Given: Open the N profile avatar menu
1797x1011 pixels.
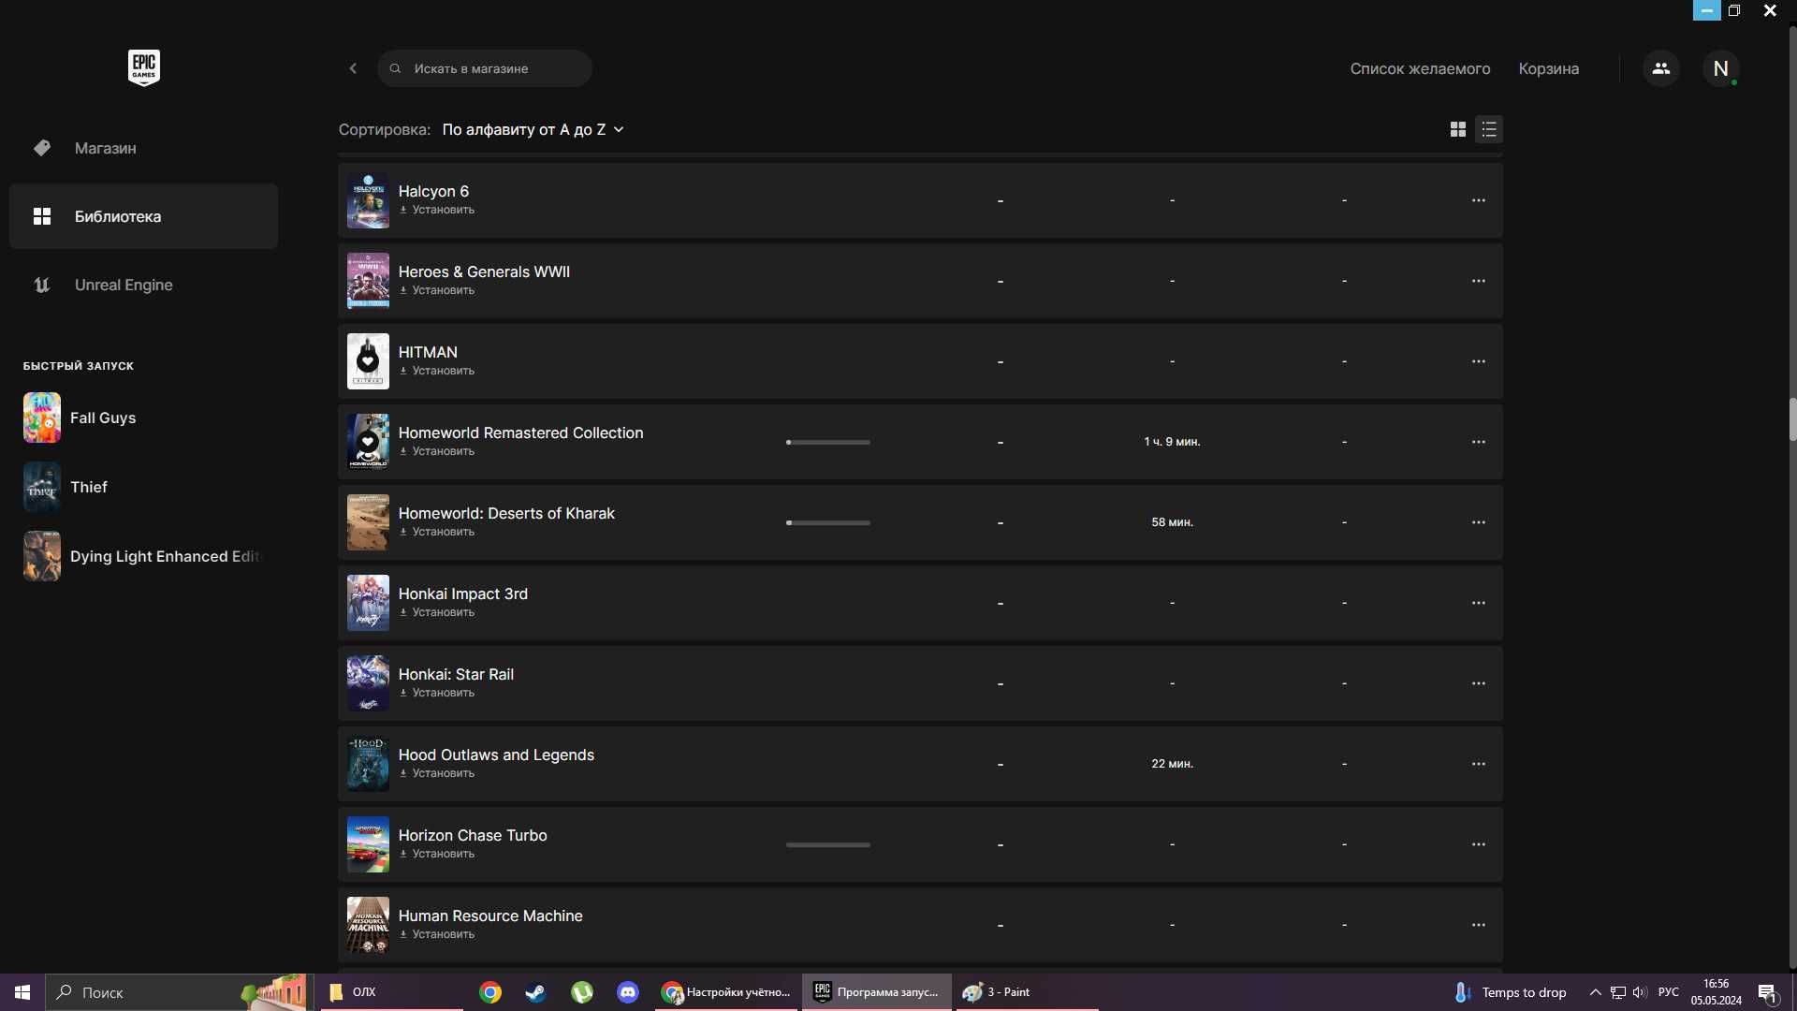Looking at the screenshot, I should click(x=1720, y=68).
